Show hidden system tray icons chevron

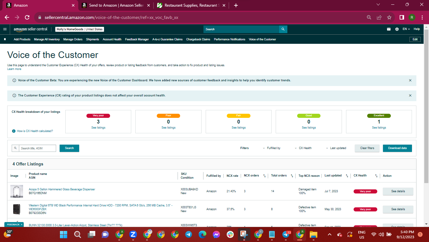[x=330, y=234]
